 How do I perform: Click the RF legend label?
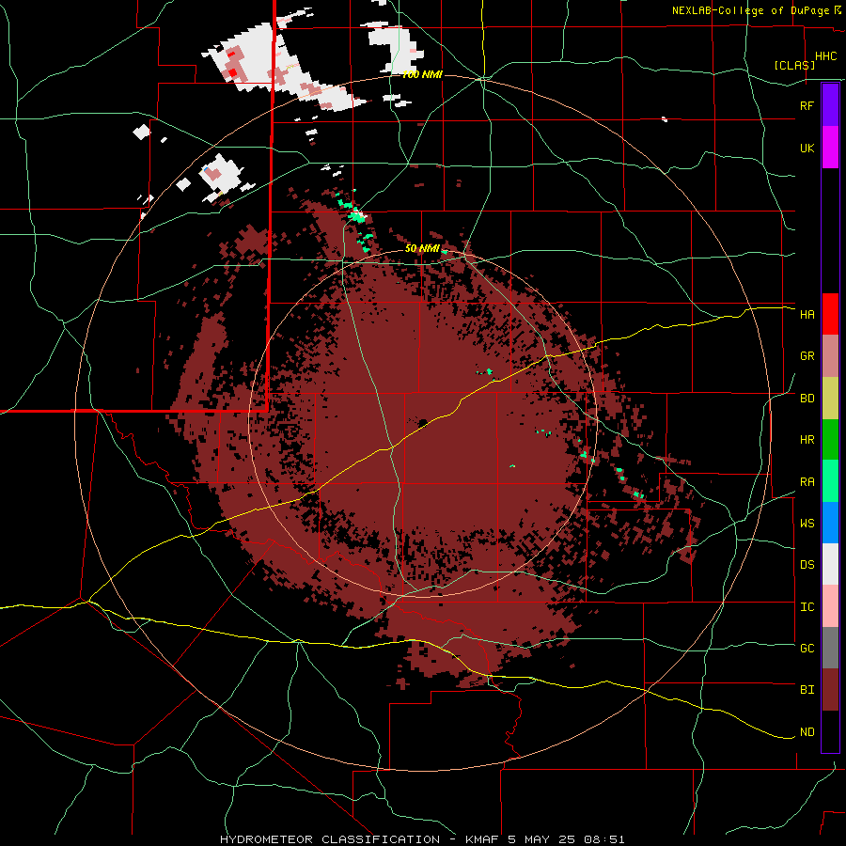click(807, 105)
